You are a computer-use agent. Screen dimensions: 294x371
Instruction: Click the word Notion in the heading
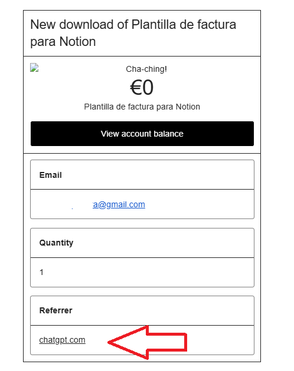[77, 42]
